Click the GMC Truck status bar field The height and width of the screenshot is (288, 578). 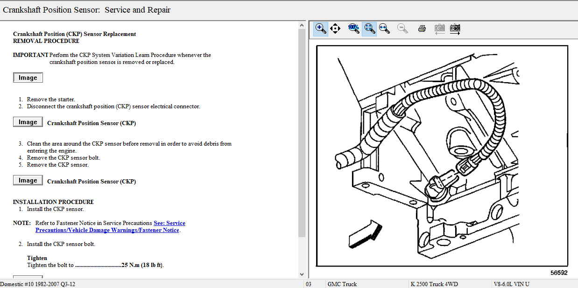343,284
